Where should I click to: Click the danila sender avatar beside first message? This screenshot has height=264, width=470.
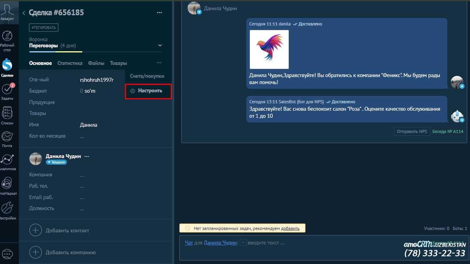click(x=457, y=82)
